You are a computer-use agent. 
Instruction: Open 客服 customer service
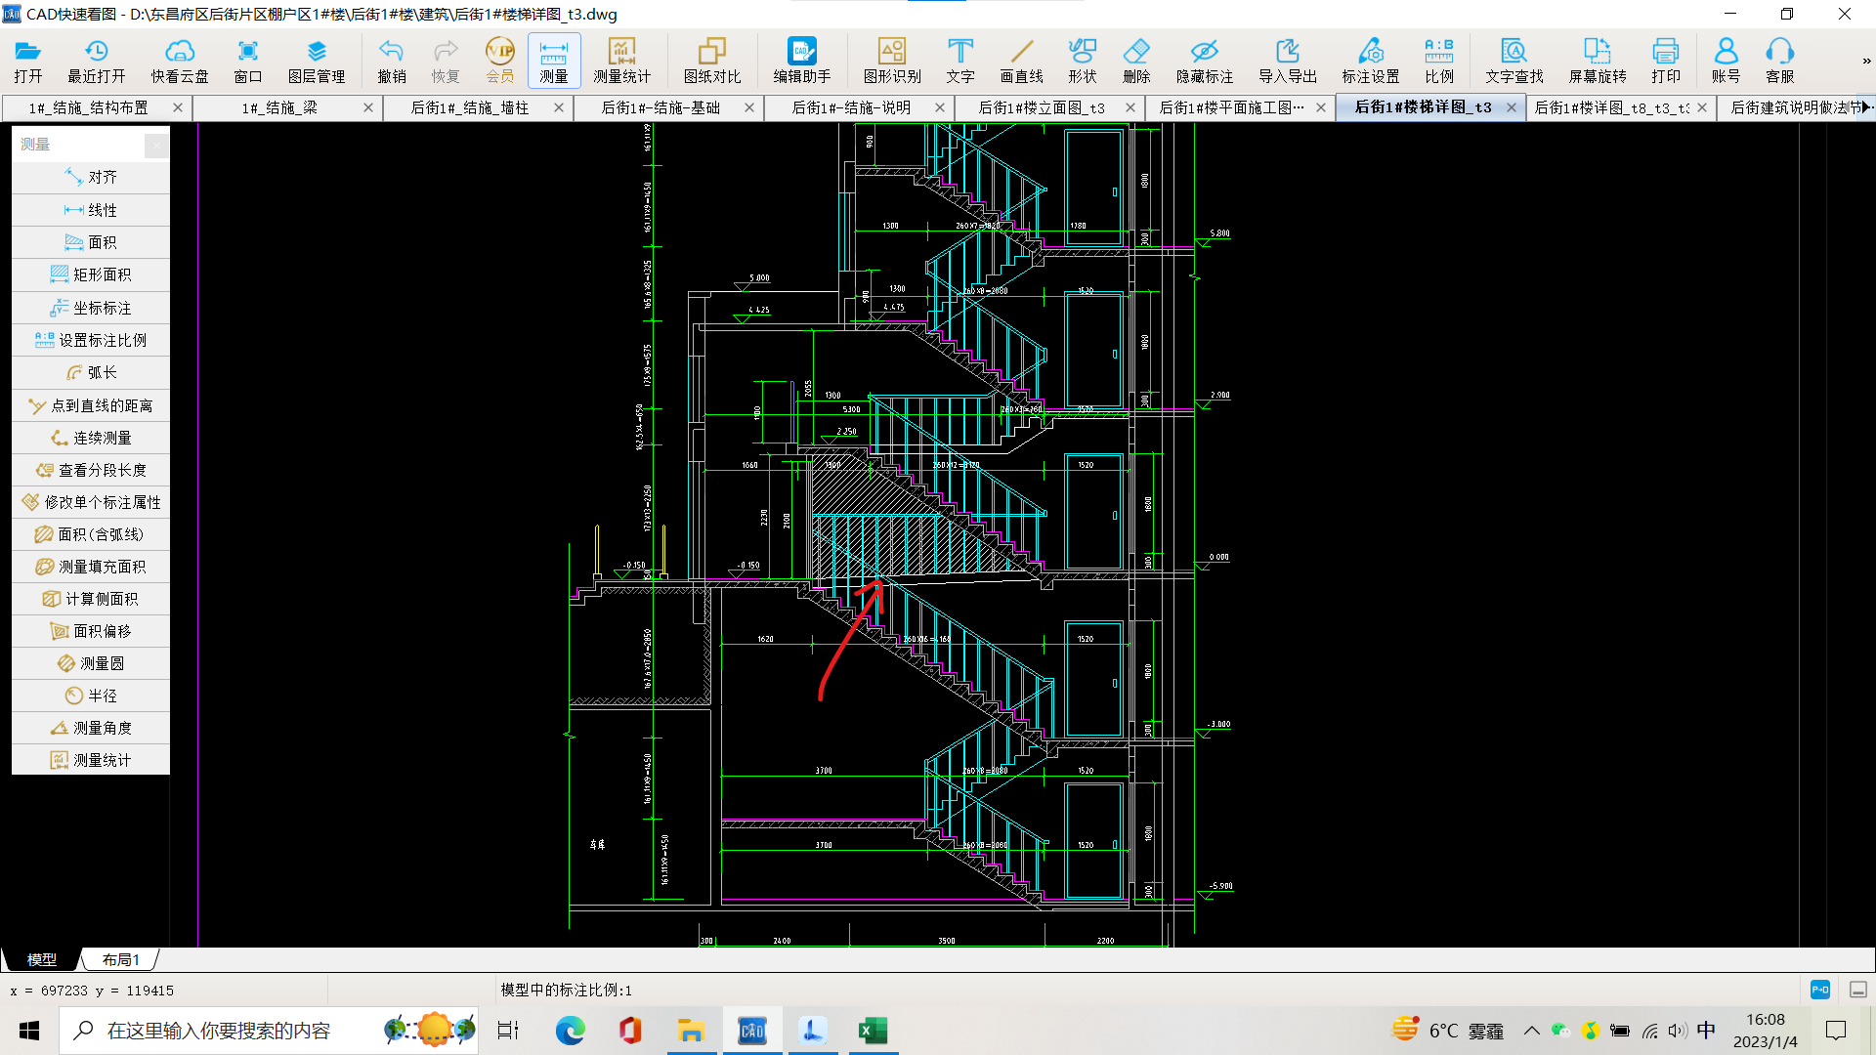[1780, 61]
